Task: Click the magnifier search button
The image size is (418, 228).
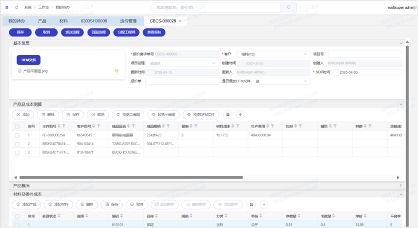Action: tap(289, 7)
